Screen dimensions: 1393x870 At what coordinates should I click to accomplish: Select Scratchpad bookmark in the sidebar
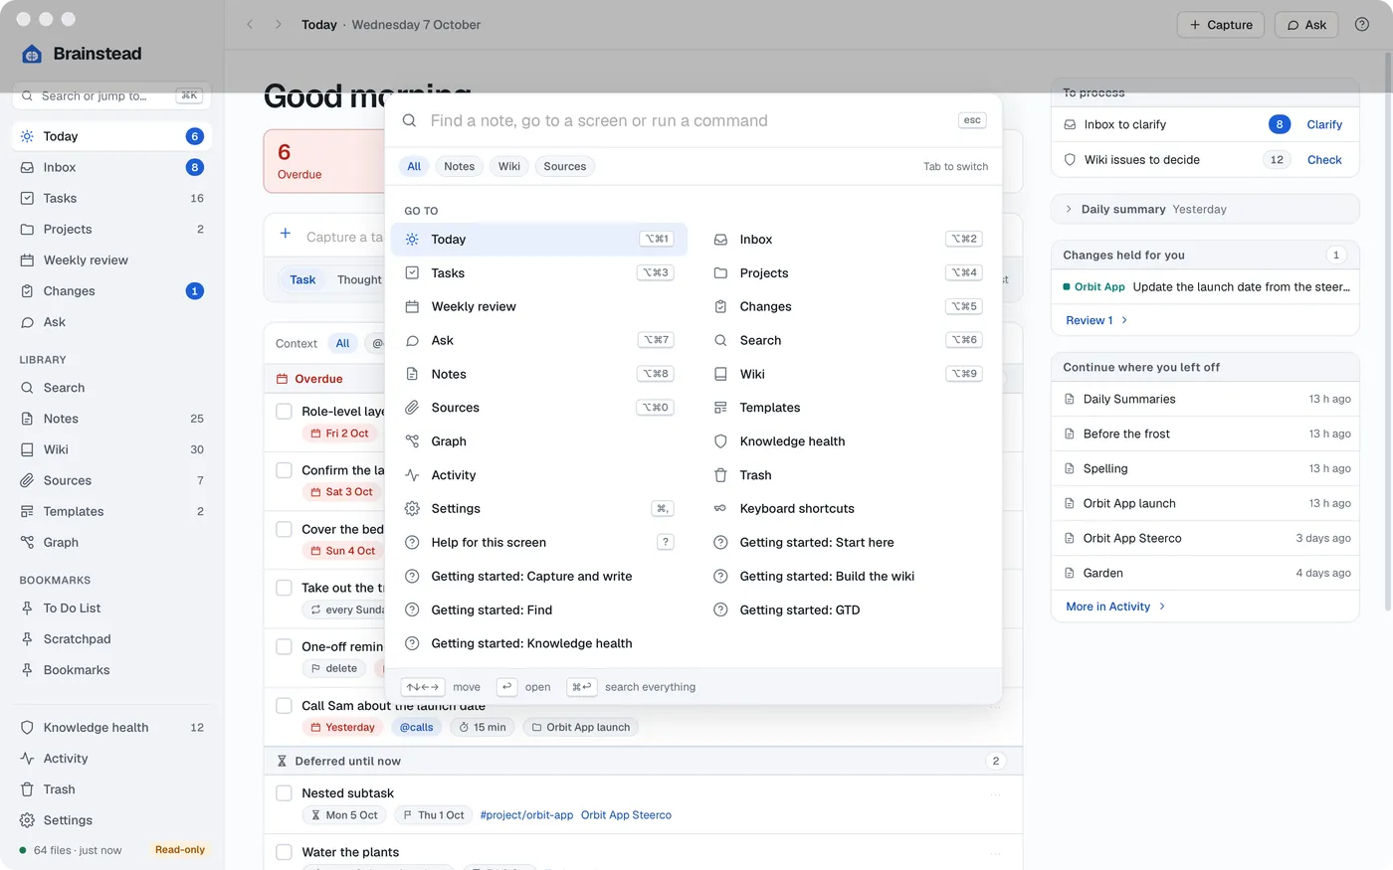(111, 639)
